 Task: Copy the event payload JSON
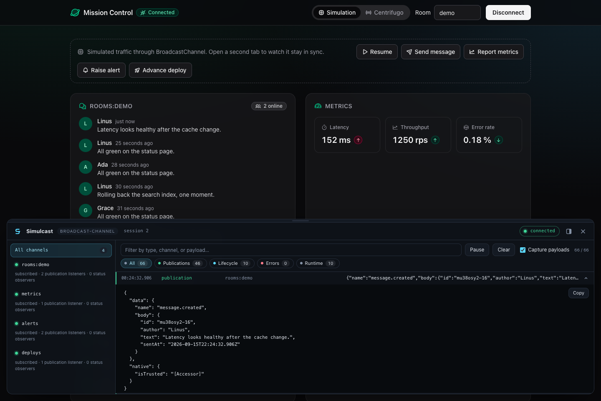578,293
